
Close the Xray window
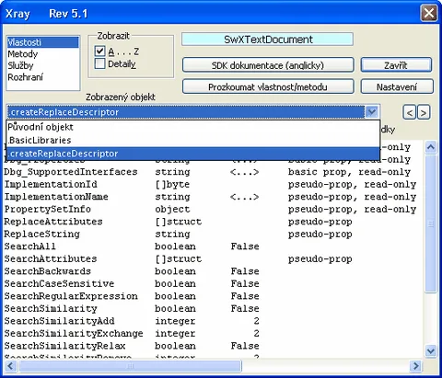click(x=428, y=14)
